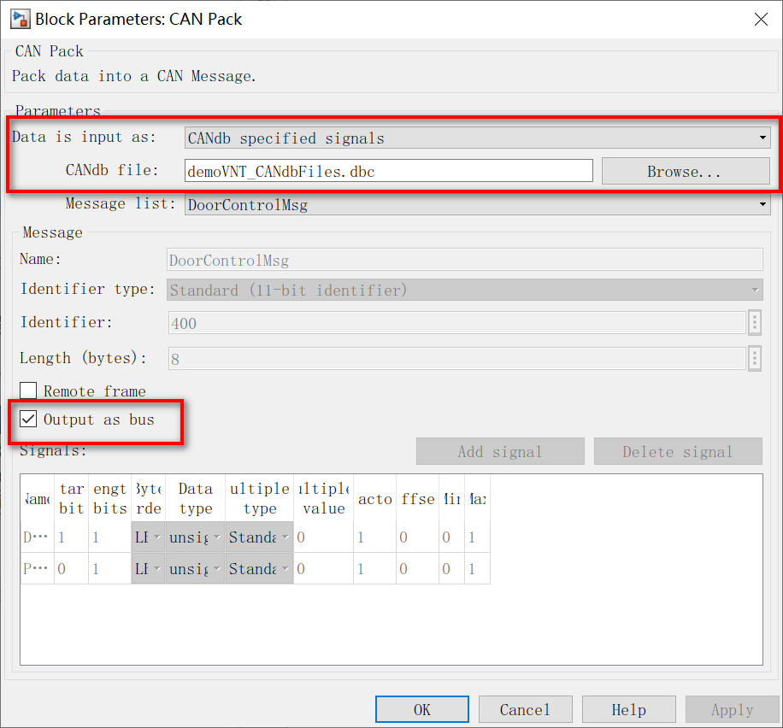Open Help for the CAN Pack block
Screen dimensions: 783x728
pos(628,708)
